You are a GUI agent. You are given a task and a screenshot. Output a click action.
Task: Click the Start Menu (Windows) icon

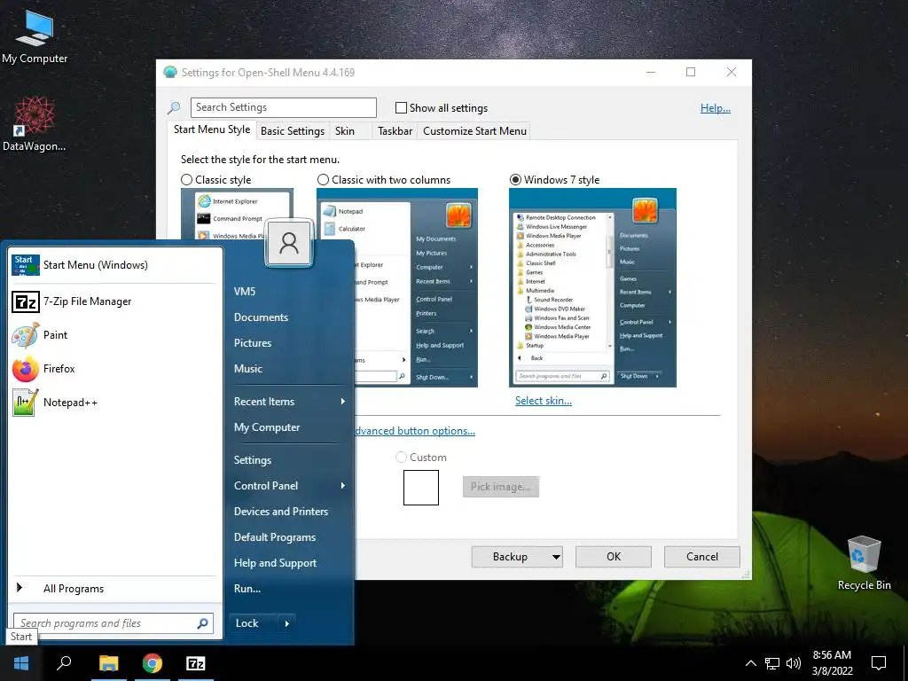[x=26, y=265]
